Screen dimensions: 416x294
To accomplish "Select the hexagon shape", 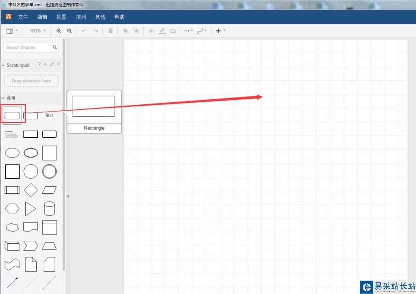I will (x=12, y=209).
